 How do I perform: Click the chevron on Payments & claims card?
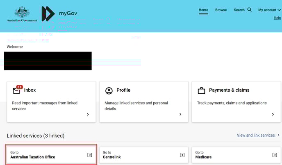pos(273,114)
